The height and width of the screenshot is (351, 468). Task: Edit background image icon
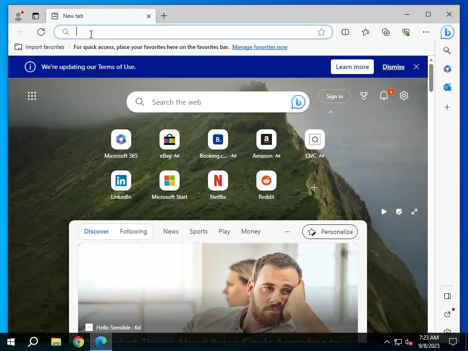pos(399,212)
